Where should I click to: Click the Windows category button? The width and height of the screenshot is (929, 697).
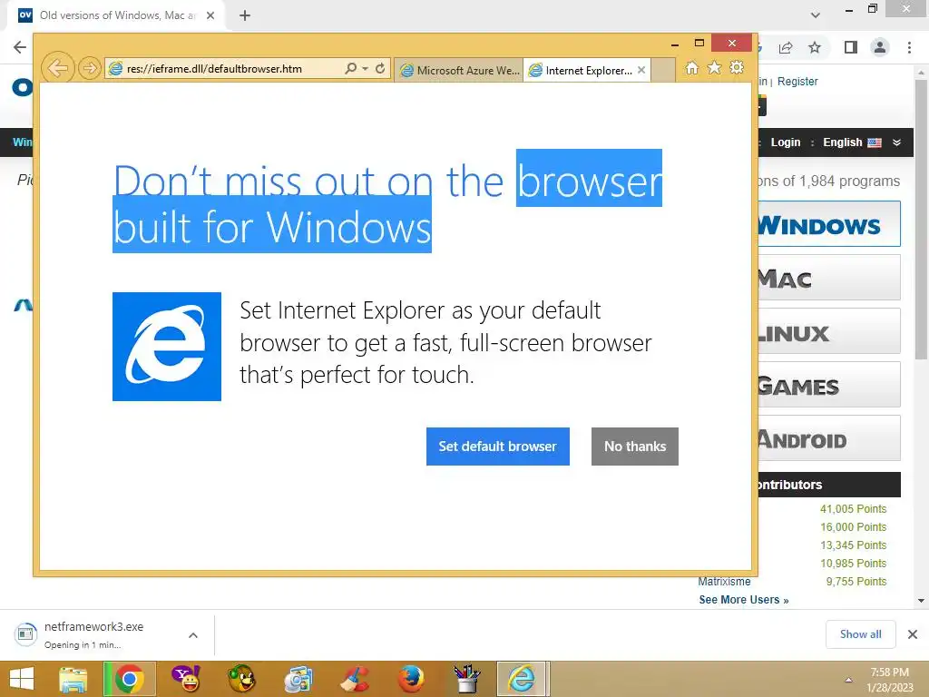click(x=829, y=224)
